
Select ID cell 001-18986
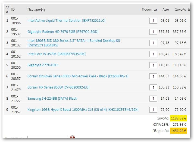(x=16, y=21)
